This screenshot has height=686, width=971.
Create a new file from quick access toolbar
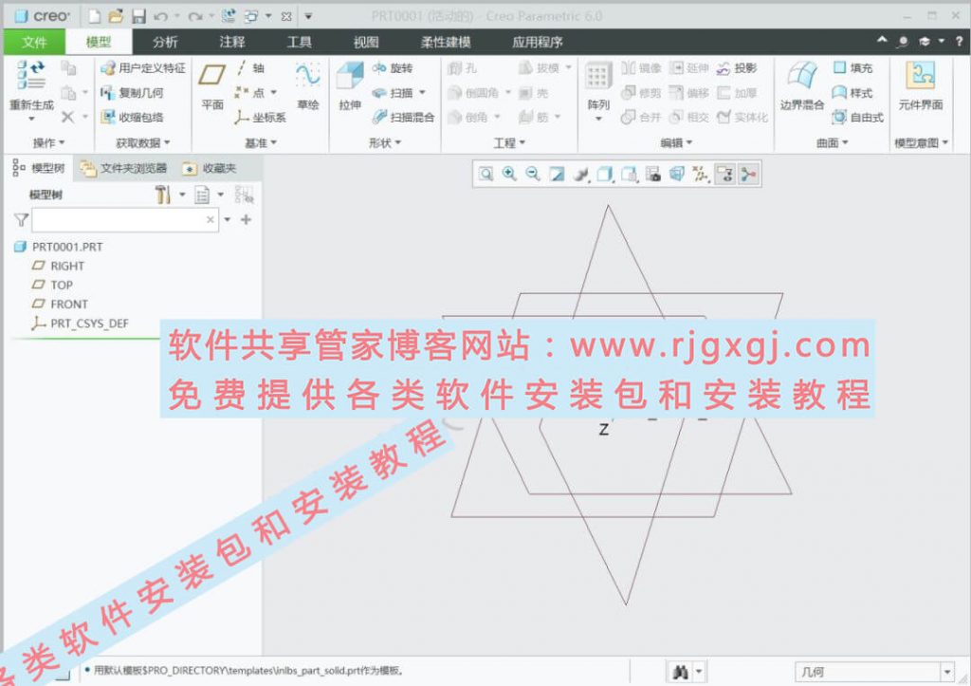click(94, 16)
